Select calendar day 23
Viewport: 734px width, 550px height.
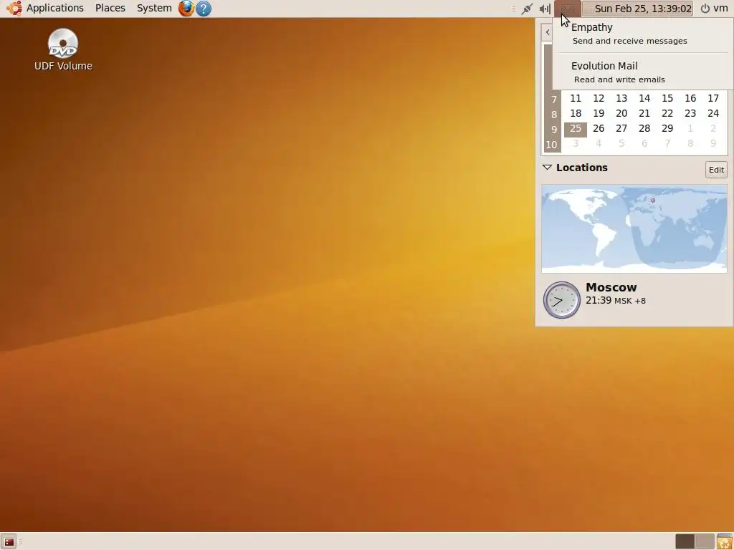690,113
